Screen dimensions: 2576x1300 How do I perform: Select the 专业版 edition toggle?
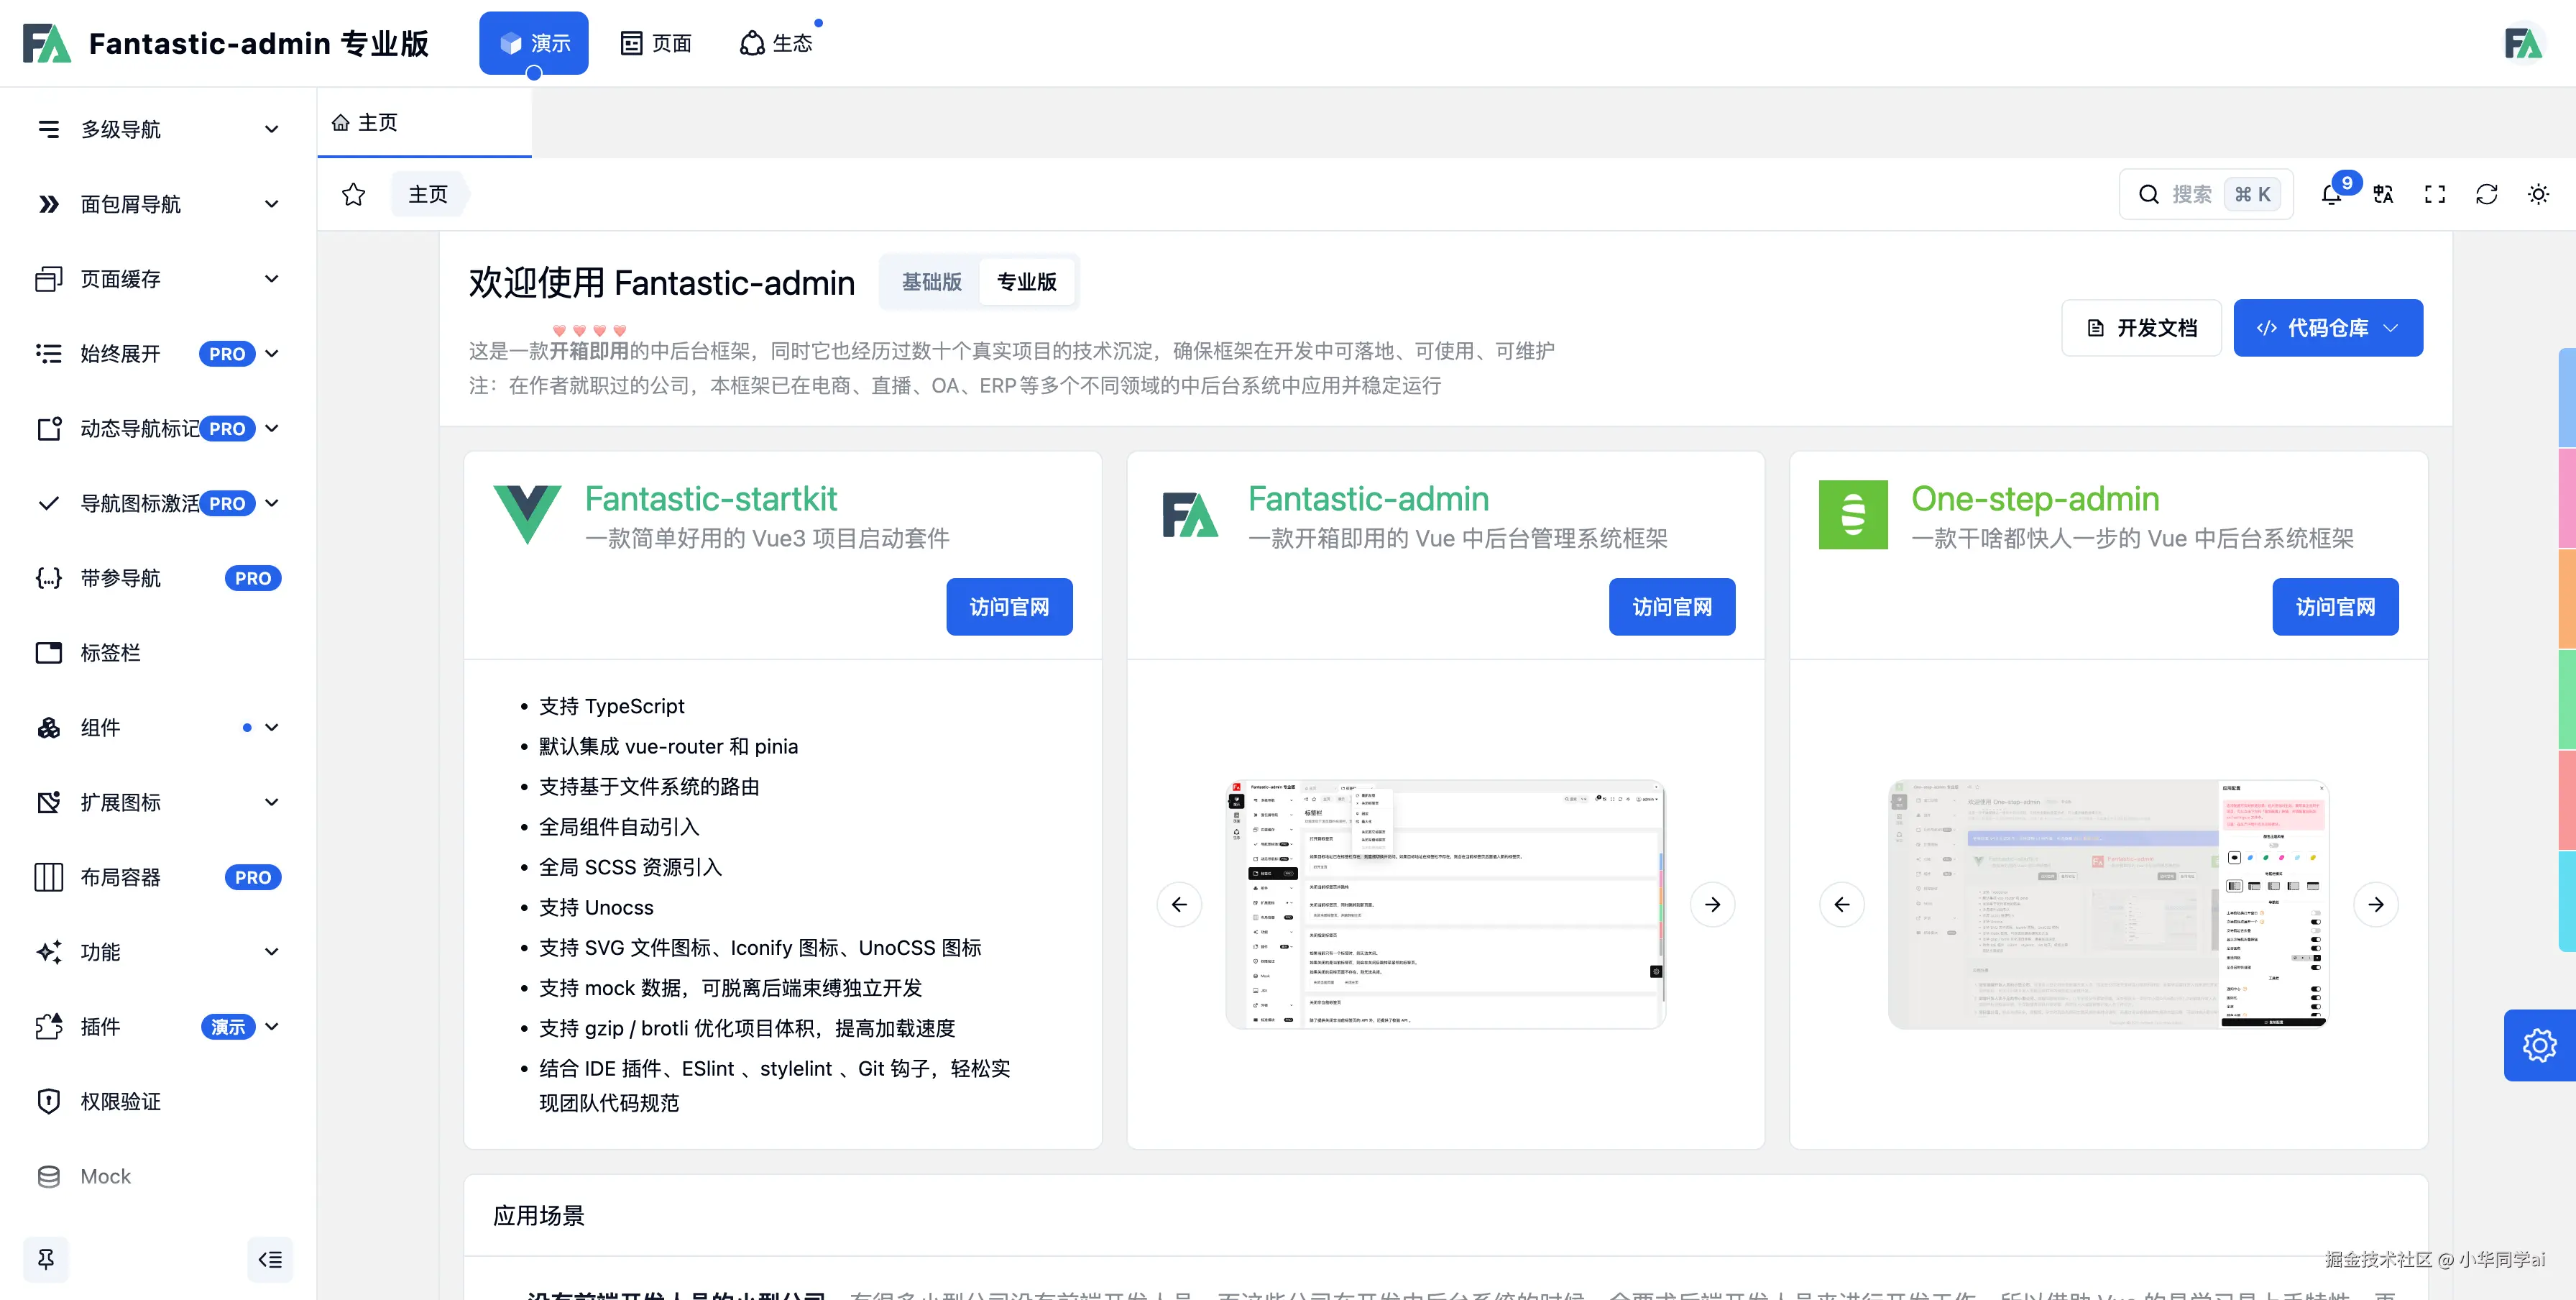(1026, 282)
